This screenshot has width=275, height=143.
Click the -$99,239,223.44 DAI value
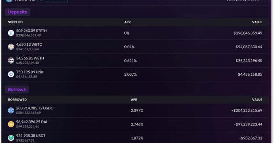coord(248,124)
